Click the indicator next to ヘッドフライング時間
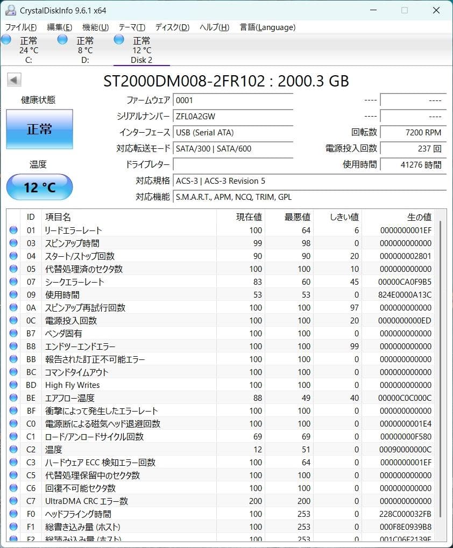453x548 pixels. [x=15, y=514]
